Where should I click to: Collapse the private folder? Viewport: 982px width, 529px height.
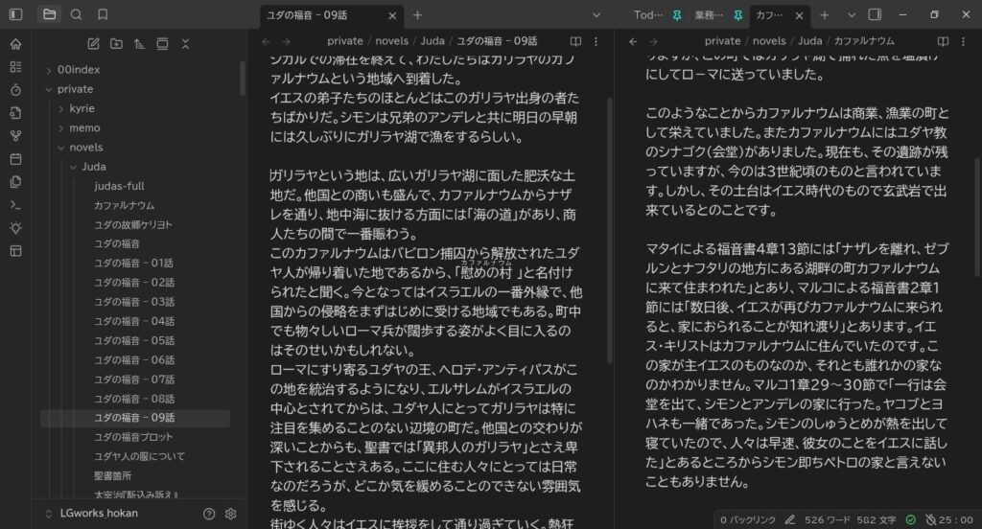pos(75,89)
